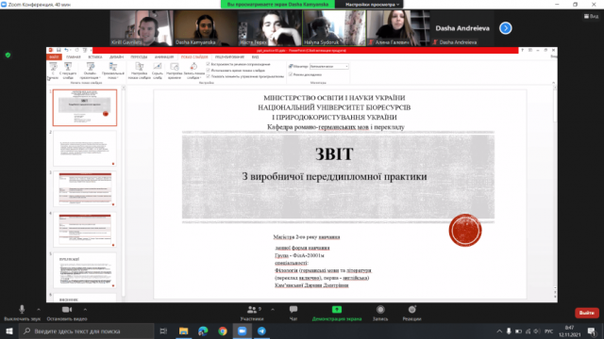Toggle the Presenter View checkbox
This screenshot has height=339, width=604.
pos(291,74)
